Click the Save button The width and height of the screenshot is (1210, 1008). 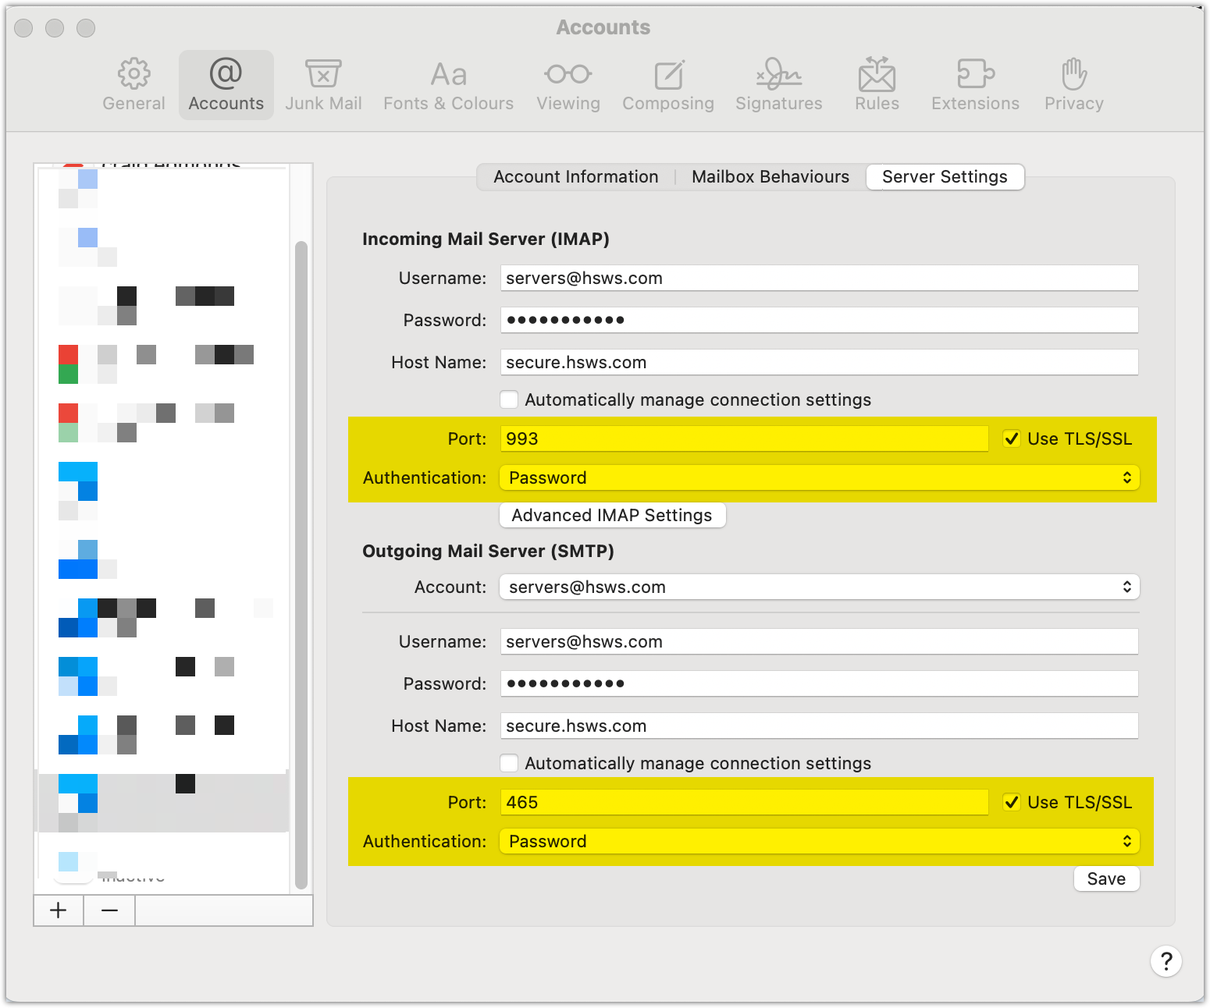click(x=1106, y=878)
